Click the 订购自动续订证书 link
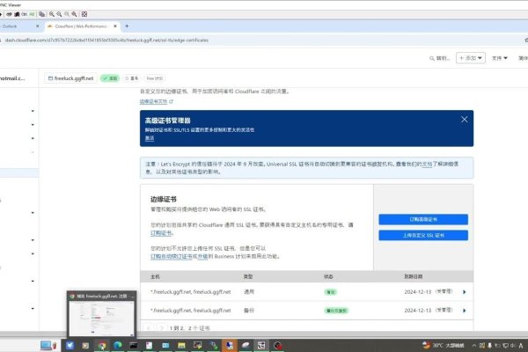Image resolution: width=528 pixels, height=352 pixels. (171, 256)
